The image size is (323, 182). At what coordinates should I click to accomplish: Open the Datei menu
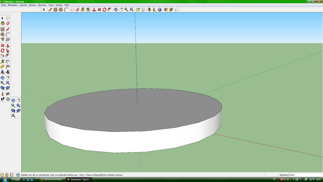click(3, 5)
